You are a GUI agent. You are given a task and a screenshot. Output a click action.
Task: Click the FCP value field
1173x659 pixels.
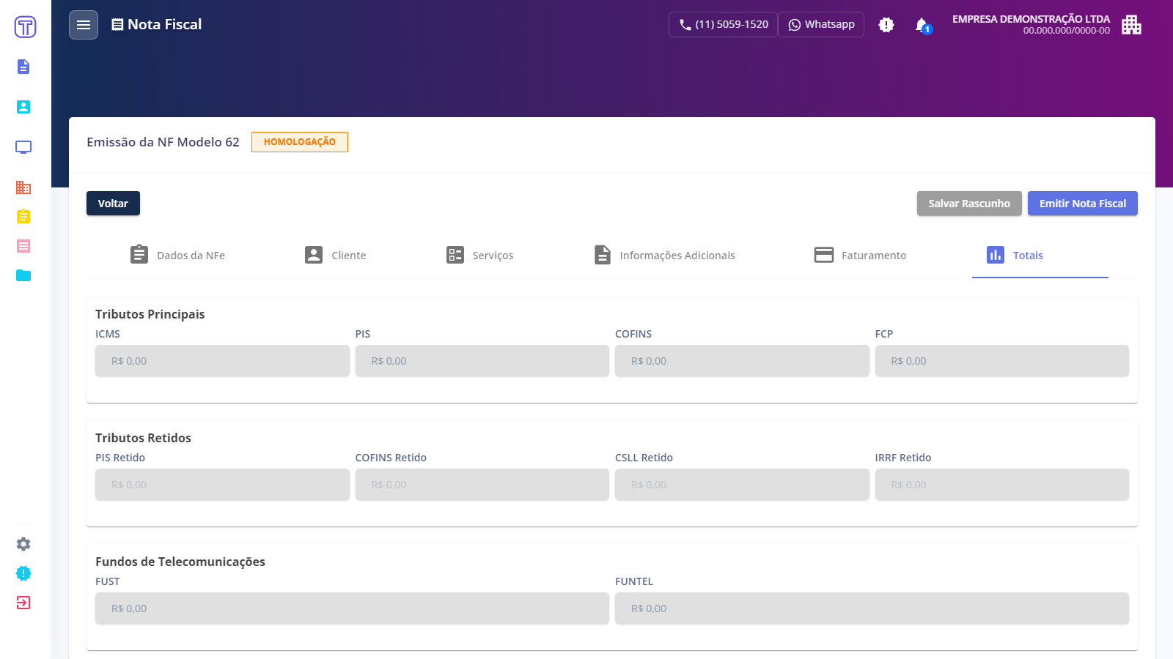[x=1002, y=361]
